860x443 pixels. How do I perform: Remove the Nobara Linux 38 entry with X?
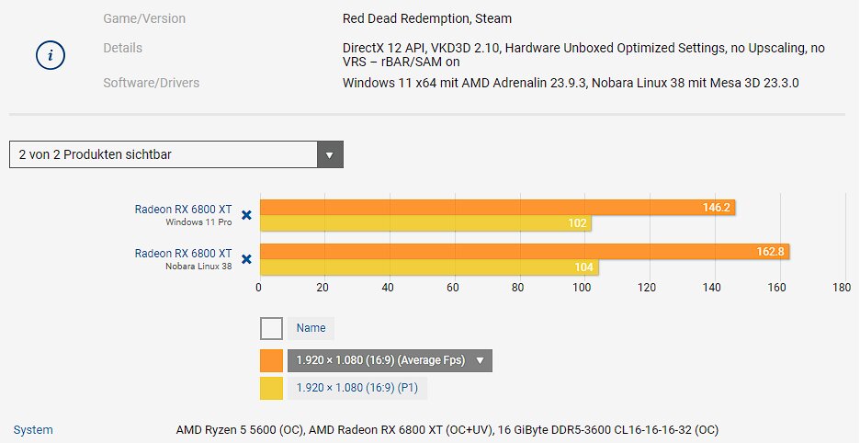(247, 259)
